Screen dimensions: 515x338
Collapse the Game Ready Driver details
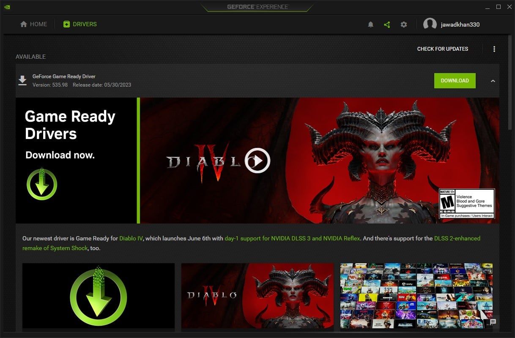pyautogui.click(x=493, y=81)
